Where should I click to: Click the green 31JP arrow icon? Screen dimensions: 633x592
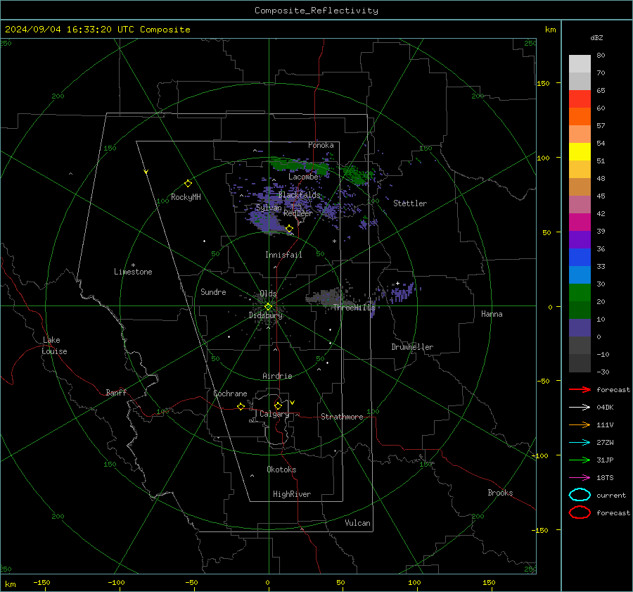point(580,460)
